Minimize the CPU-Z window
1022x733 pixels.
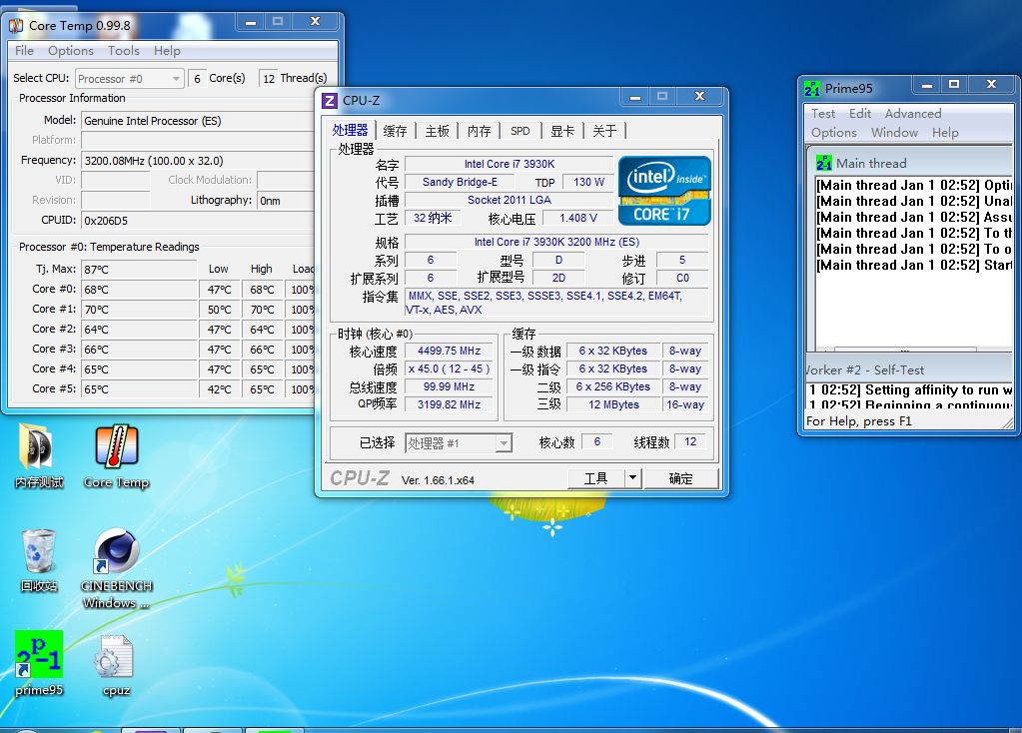tap(634, 97)
